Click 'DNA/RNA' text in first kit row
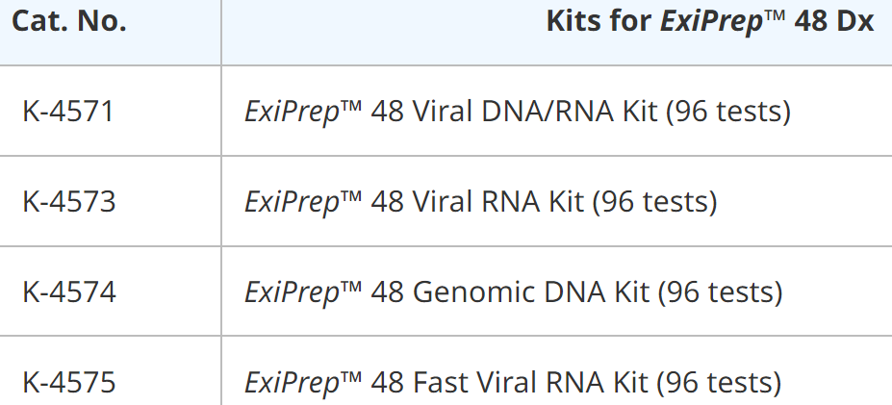This screenshot has height=405, width=892. pyautogui.click(x=548, y=111)
